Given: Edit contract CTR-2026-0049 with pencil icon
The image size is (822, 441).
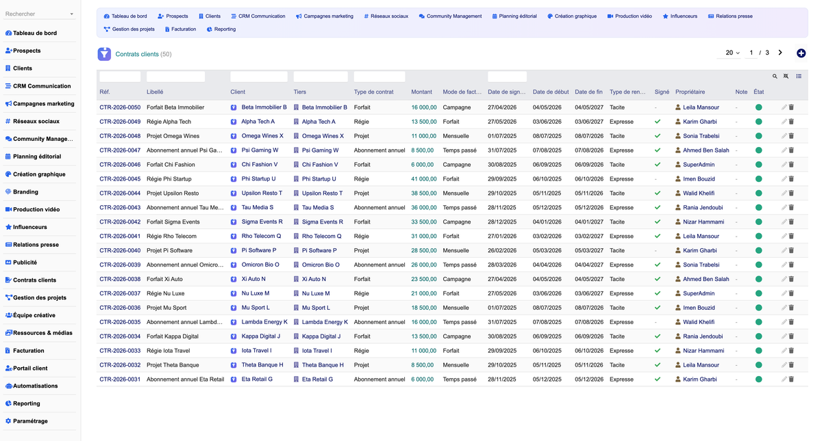Looking at the screenshot, I should point(784,122).
